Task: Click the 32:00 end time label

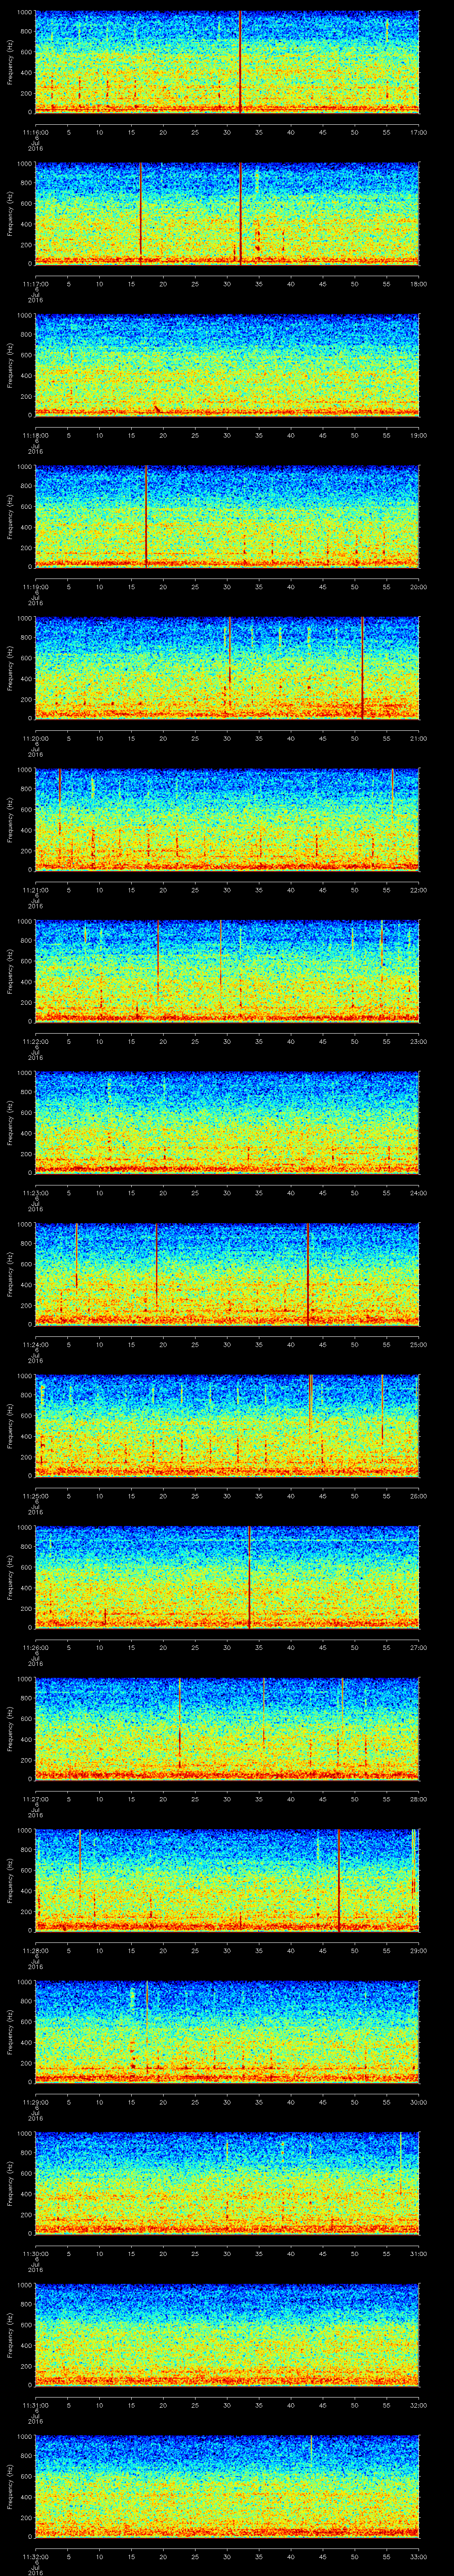Action: tap(418, 2405)
